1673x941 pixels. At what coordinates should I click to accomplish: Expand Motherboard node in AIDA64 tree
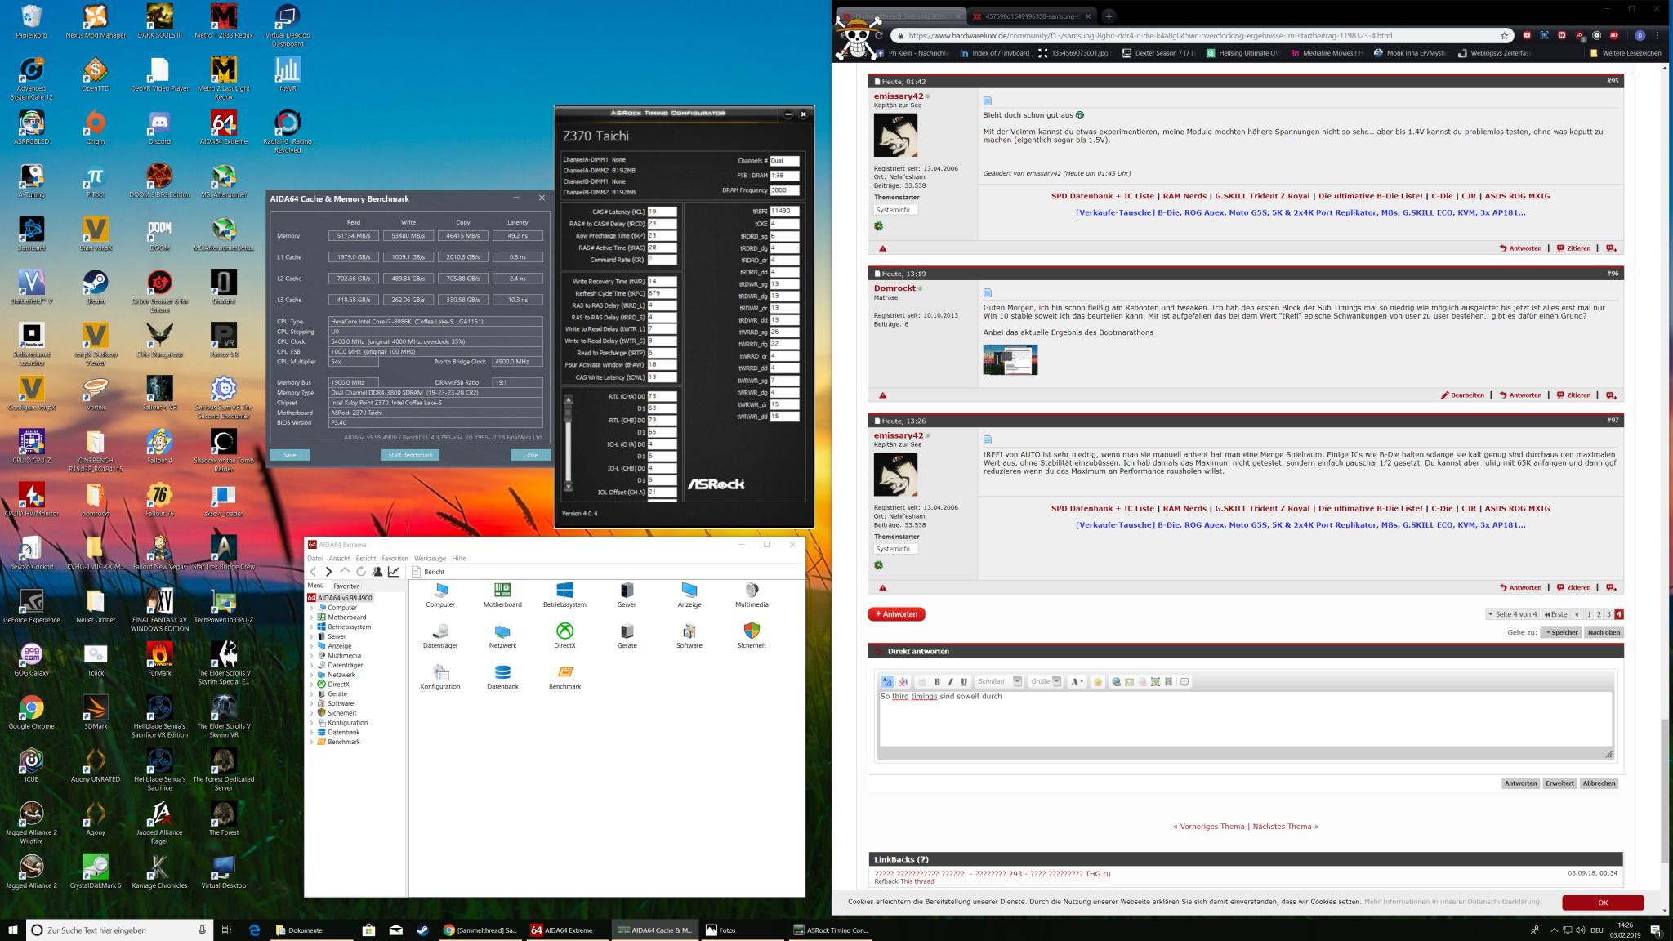311,618
